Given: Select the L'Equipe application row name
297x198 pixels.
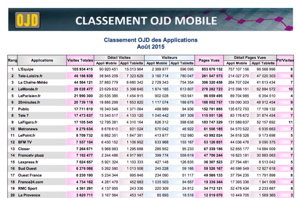Looking at the screenshot, I should coord(26,69).
